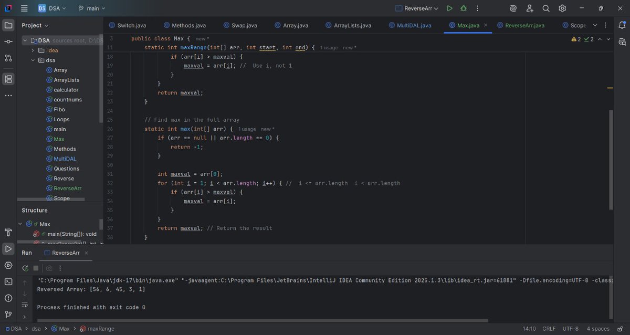Open the Commit tool window
This screenshot has width=630, height=335.
8,41
